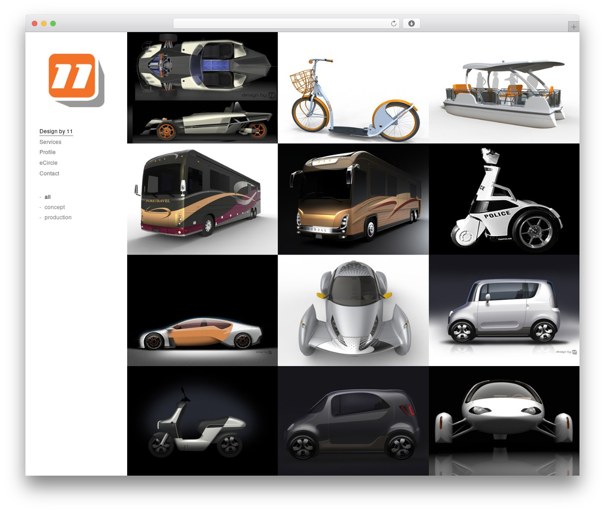Open the pontoon boat thumbnail
This screenshot has width=605, height=512.
[504, 88]
